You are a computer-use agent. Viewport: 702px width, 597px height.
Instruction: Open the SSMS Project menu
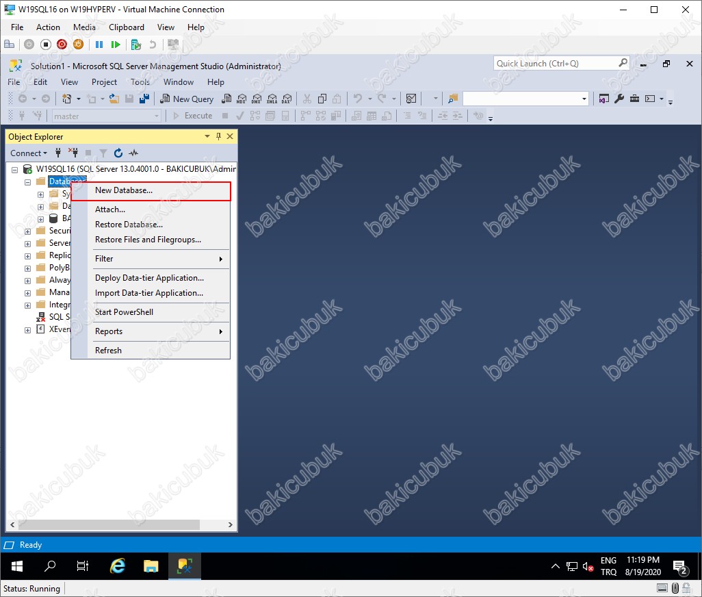[x=104, y=82]
